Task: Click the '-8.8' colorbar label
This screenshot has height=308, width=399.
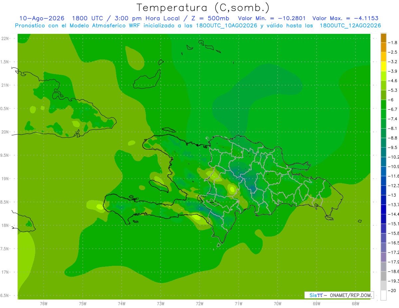Action: coord(393,138)
